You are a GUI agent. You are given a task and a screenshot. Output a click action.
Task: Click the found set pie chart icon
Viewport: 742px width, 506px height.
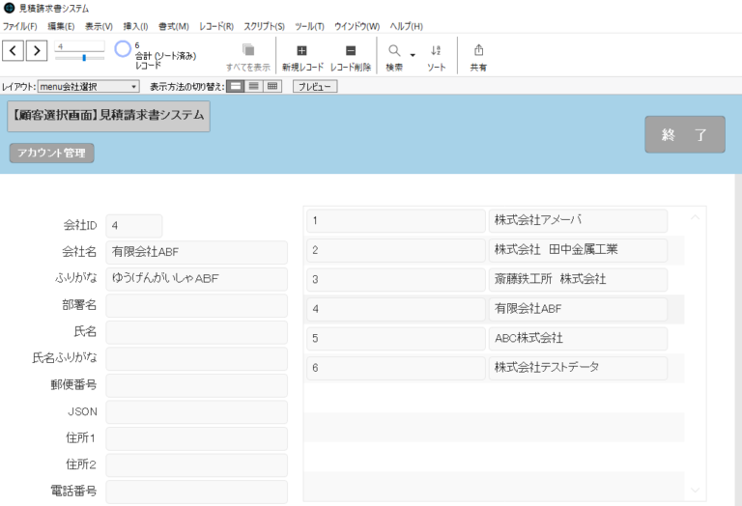point(123,49)
